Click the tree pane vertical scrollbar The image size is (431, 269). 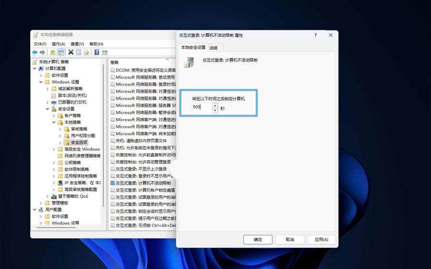(x=103, y=136)
